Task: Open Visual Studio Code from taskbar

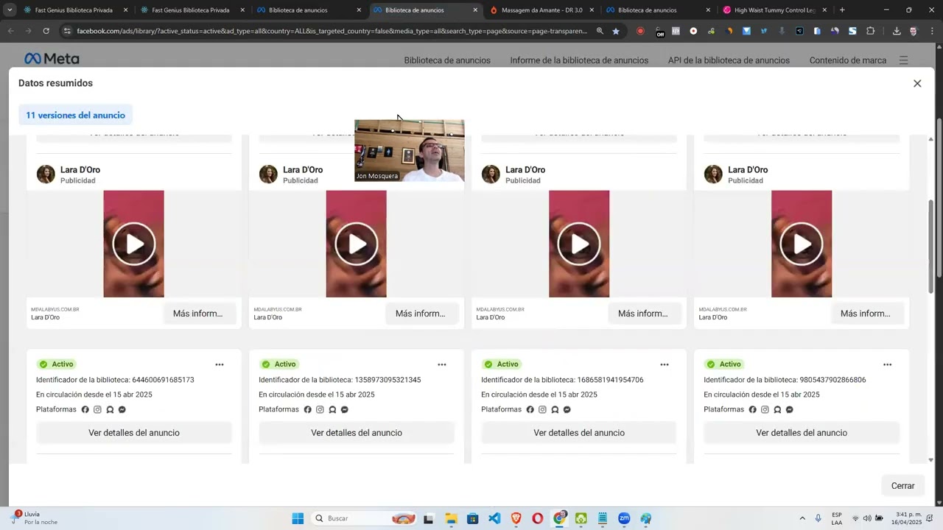Action: pyautogui.click(x=494, y=518)
